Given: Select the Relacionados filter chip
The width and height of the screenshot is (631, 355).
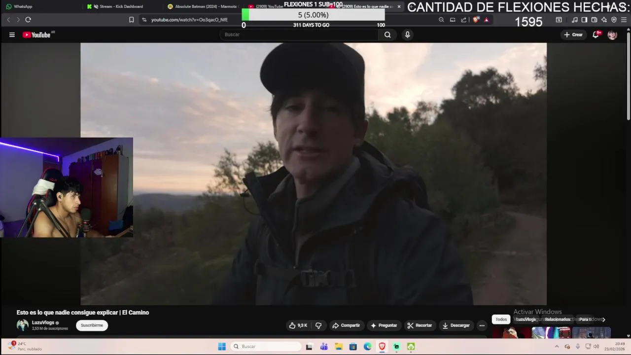Looking at the screenshot, I should tap(558, 319).
